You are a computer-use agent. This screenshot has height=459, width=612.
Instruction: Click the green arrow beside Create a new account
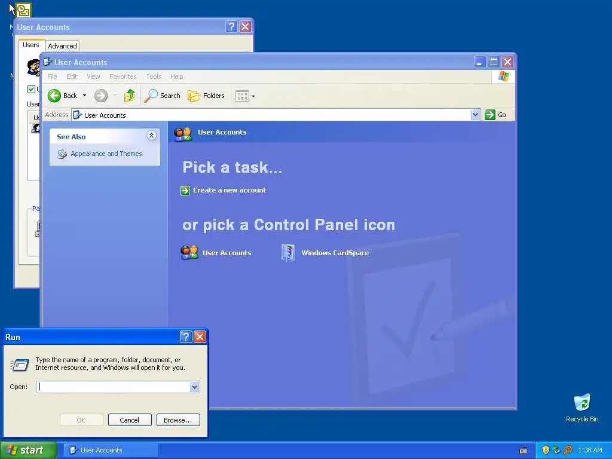click(185, 191)
